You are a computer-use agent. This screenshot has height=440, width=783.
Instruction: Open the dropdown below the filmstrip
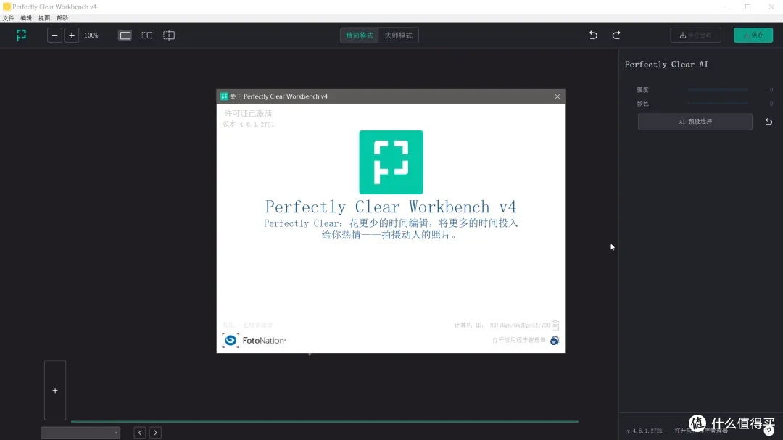click(x=80, y=433)
